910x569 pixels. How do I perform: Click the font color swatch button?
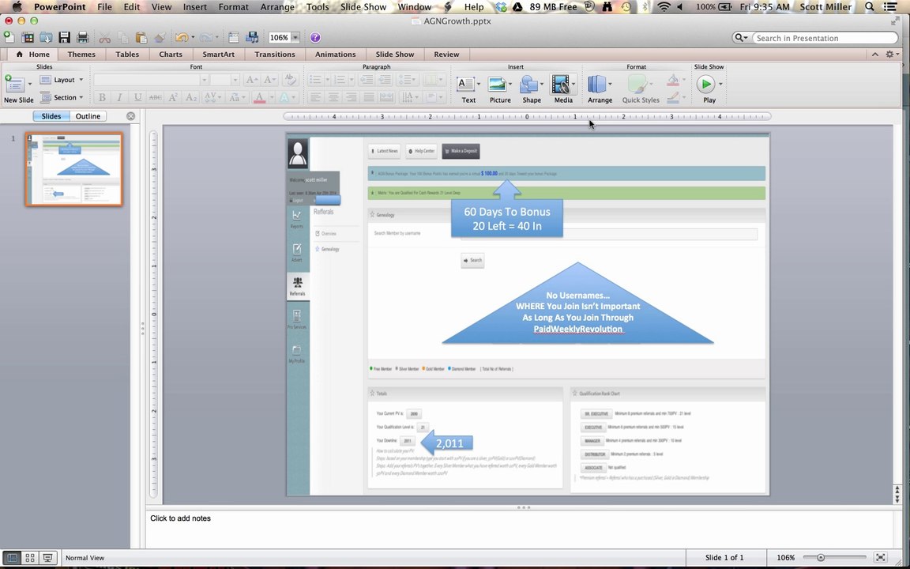pos(259,97)
